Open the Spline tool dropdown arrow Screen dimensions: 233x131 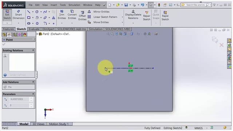point(49,12)
